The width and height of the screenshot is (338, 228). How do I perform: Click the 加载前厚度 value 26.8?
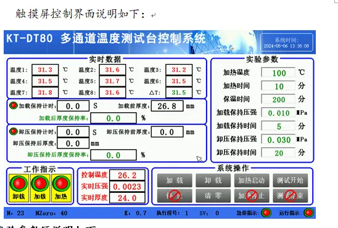pyautogui.click(x=167, y=106)
